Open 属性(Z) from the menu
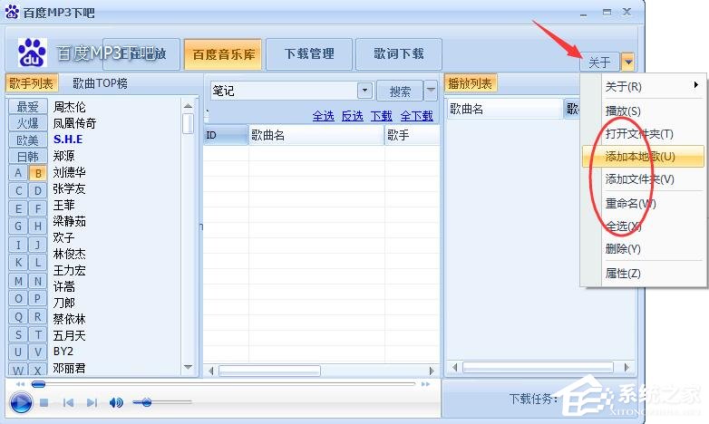Image resolution: width=709 pixels, height=424 pixels. click(x=643, y=273)
